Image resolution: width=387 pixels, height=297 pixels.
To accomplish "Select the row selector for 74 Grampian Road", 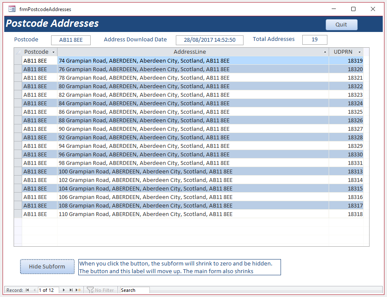I will click(x=18, y=61).
